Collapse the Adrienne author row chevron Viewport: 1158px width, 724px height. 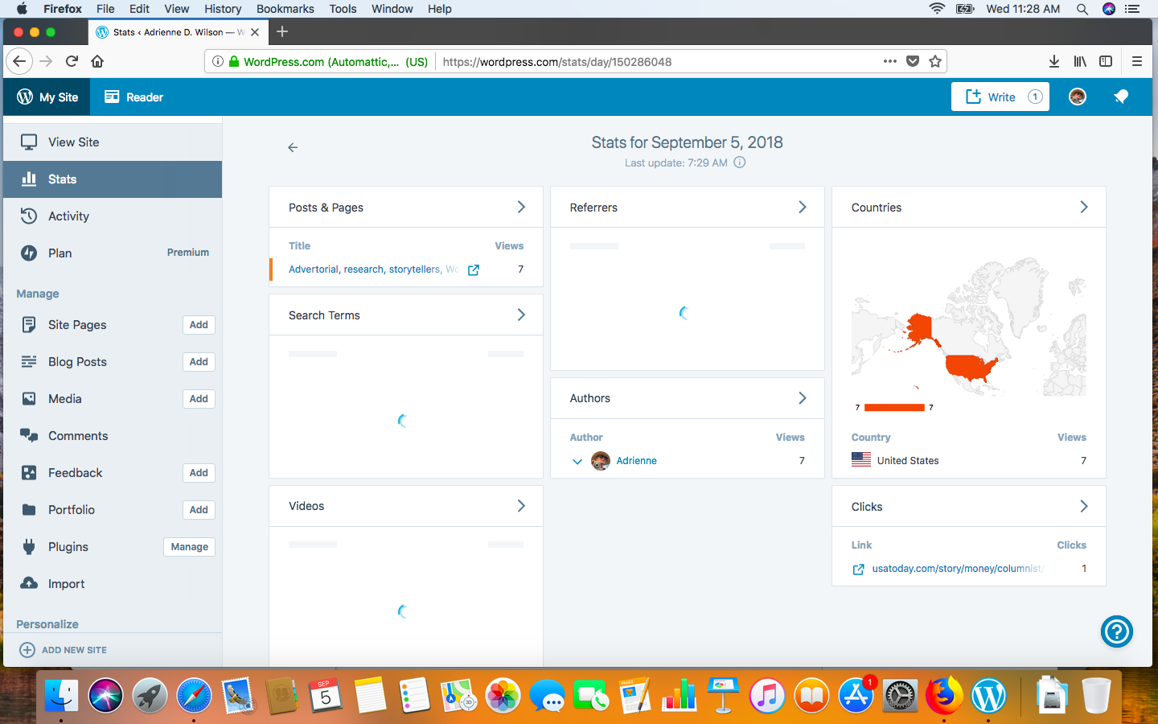tap(577, 462)
